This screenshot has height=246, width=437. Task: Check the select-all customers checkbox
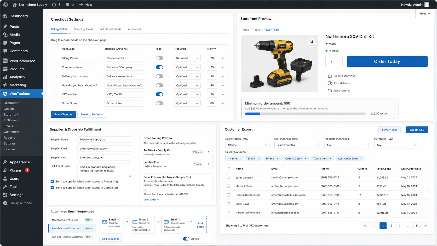click(228, 169)
